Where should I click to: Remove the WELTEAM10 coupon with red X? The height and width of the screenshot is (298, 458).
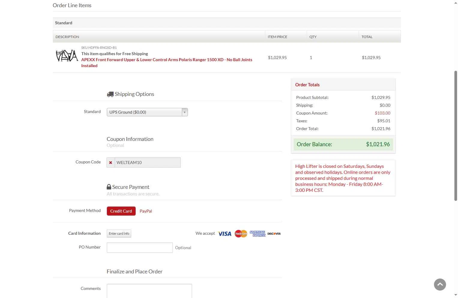click(111, 162)
